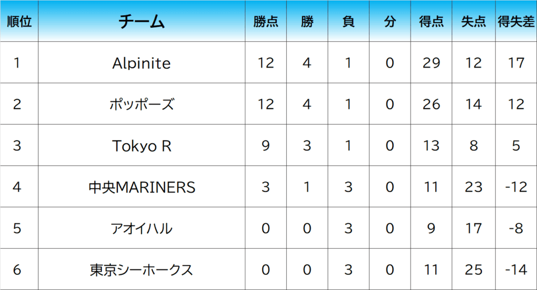Click the 中央MARINERS team name

(142, 187)
